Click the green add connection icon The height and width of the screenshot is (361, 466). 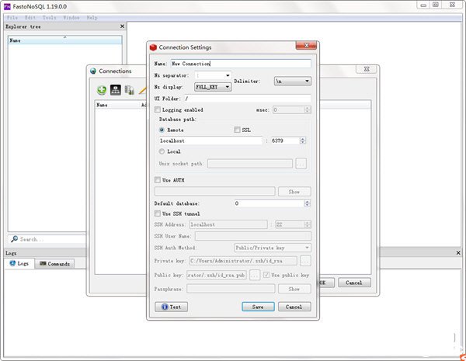coord(100,89)
